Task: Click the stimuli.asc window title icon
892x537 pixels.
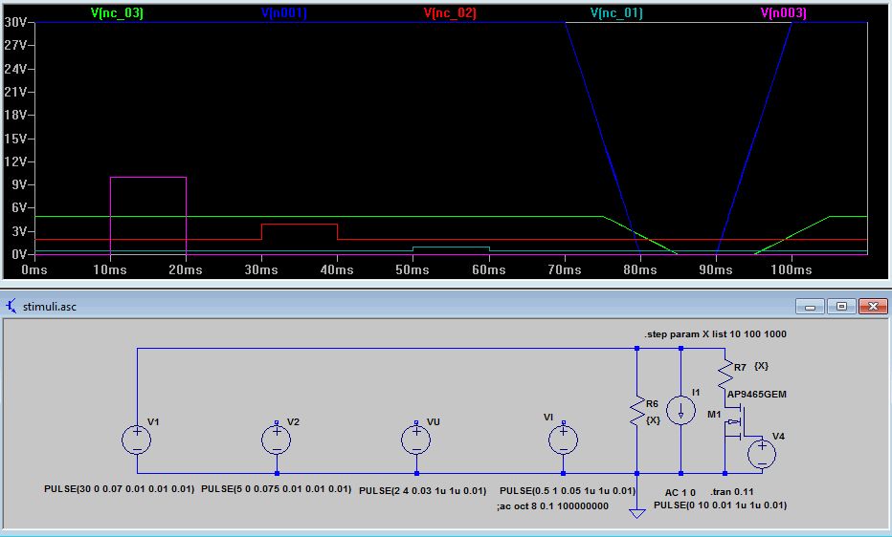Action: click(x=11, y=307)
